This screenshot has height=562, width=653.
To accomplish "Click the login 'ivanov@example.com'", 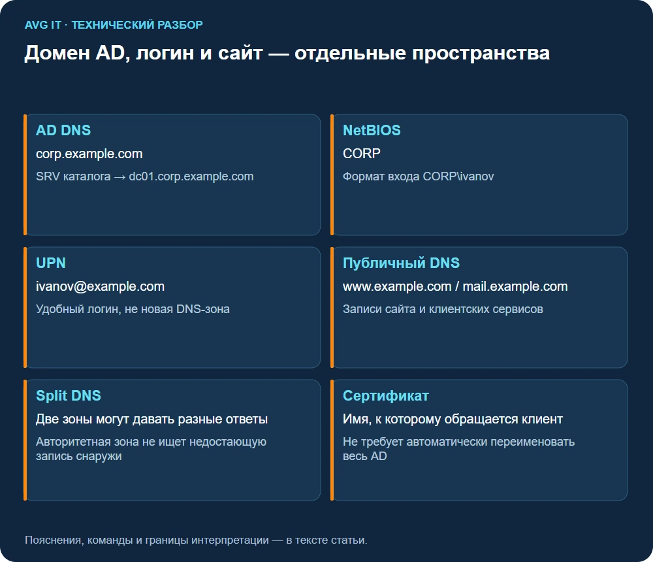I will coord(100,286).
